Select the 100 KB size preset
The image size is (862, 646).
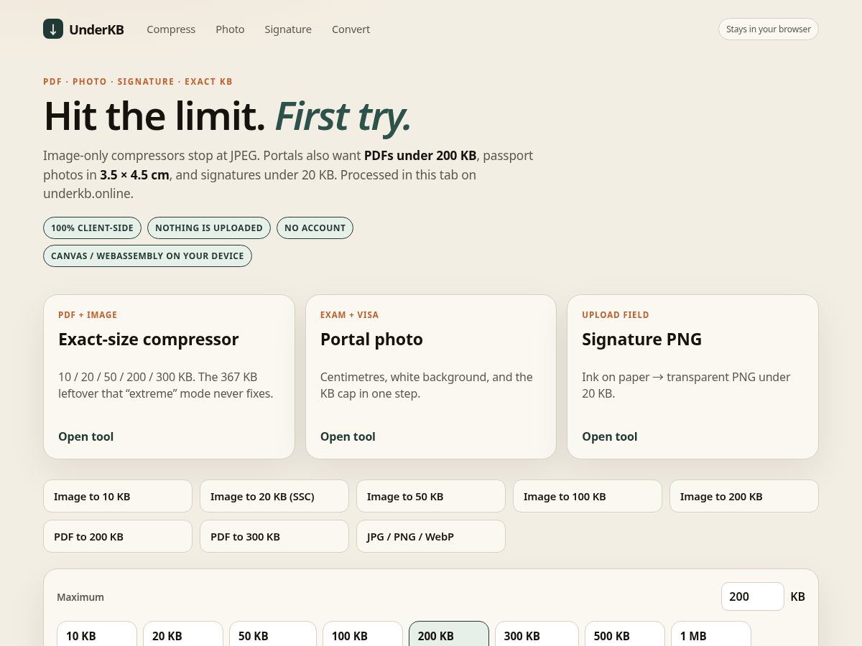click(x=363, y=635)
